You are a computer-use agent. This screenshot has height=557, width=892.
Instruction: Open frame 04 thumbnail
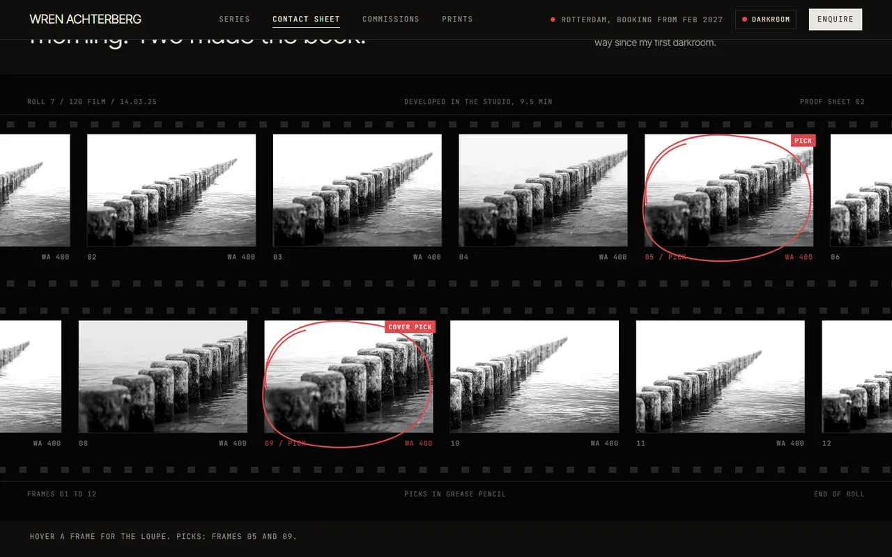point(543,190)
